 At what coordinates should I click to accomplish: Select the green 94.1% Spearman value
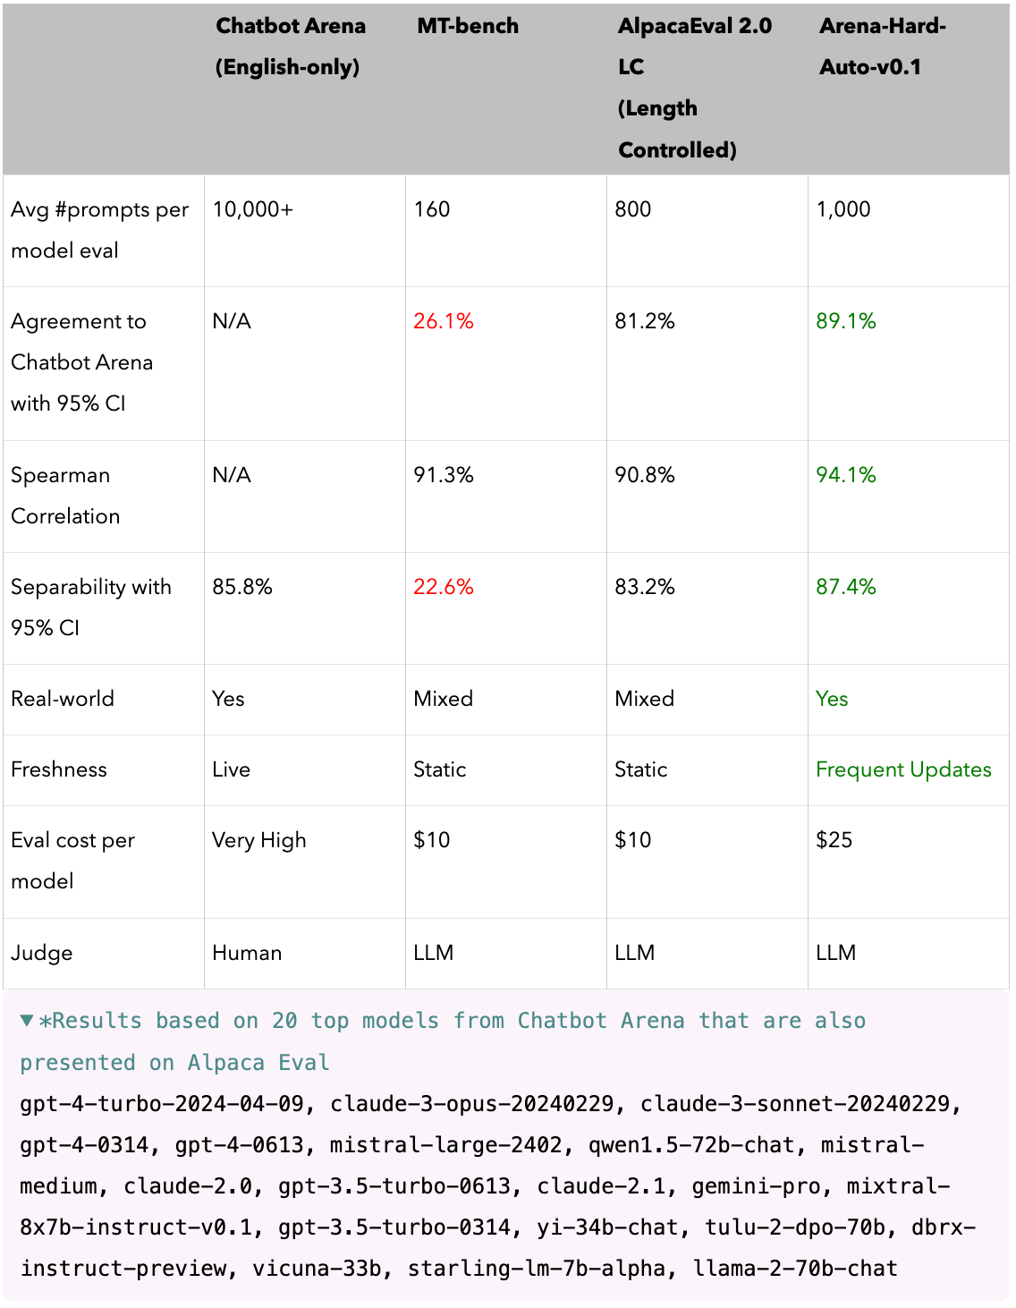click(846, 475)
